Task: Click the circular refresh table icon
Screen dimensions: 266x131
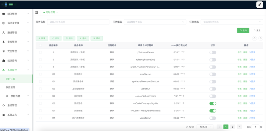Action: (261, 38)
